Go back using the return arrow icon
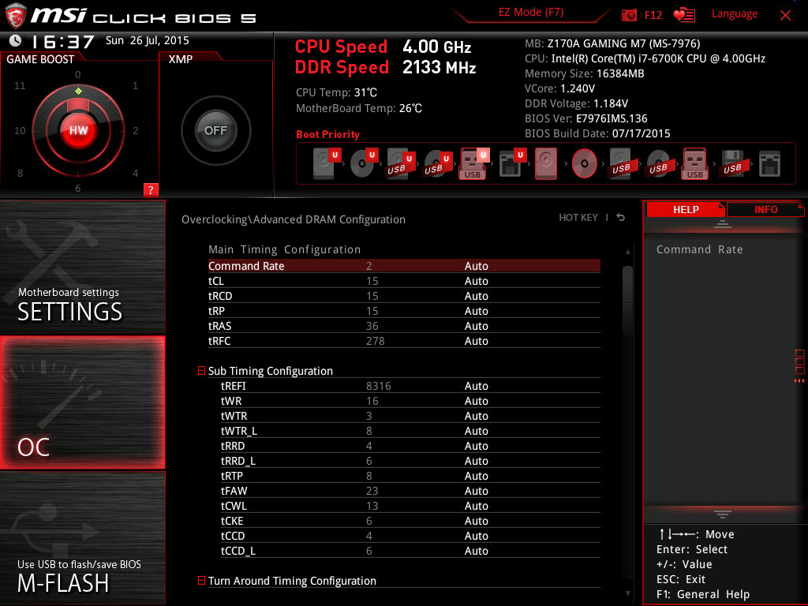Viewport: 808px width, 606px height. tap(621, 218)
